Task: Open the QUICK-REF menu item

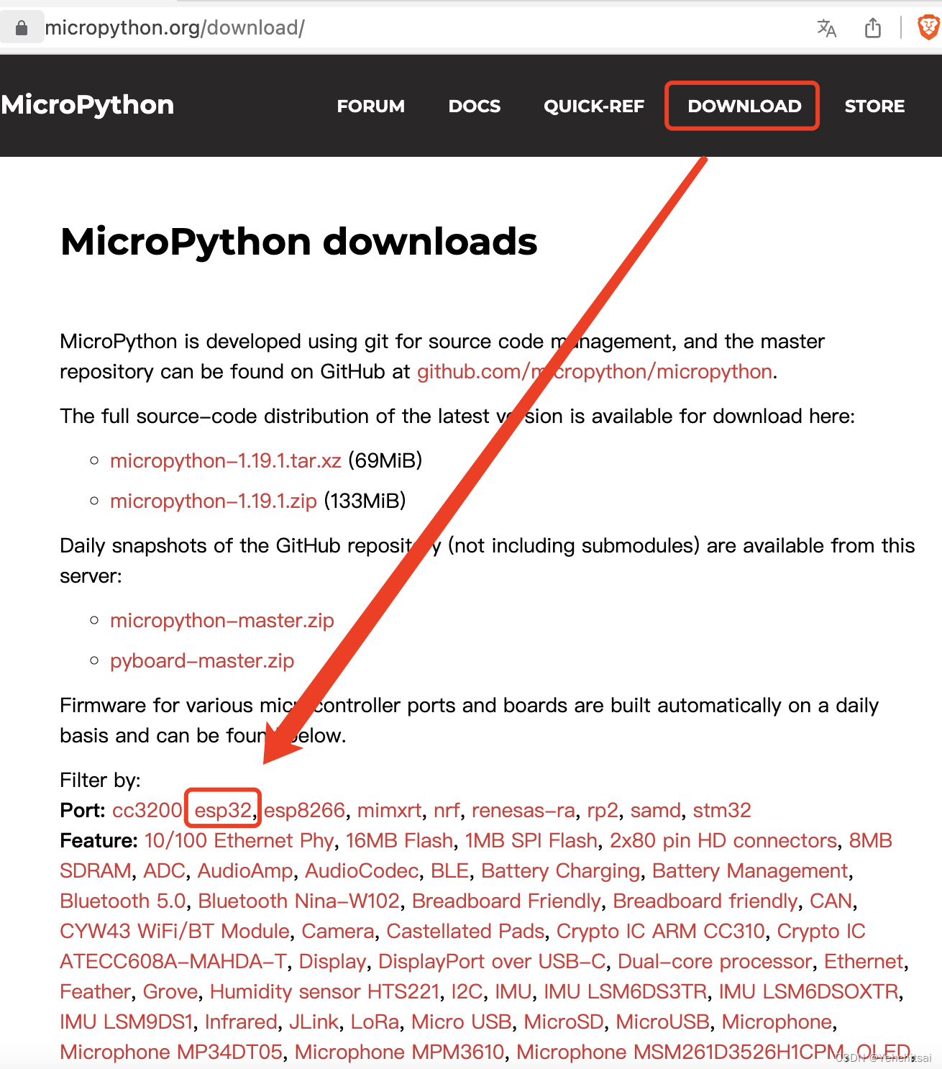Action: 594,106
